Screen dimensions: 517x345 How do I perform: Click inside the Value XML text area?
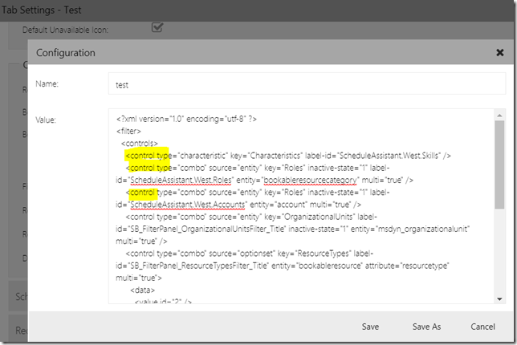click(x=301, y=206)
